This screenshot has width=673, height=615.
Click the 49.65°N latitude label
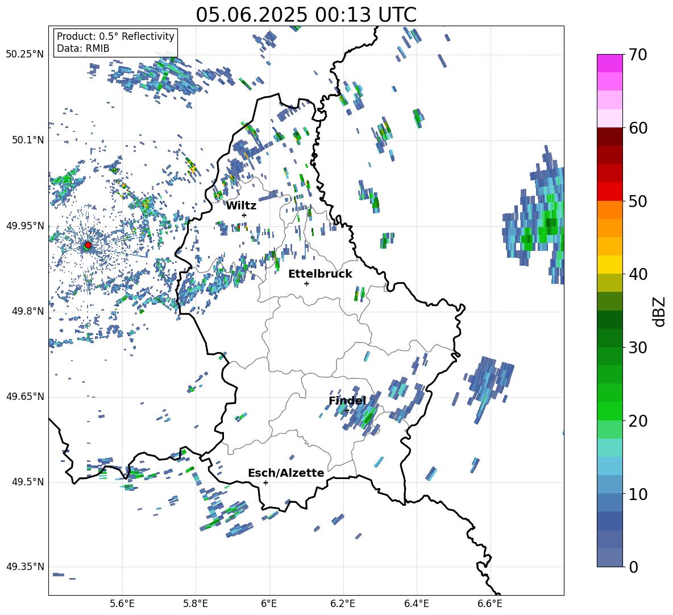click(x=25, y=397)
